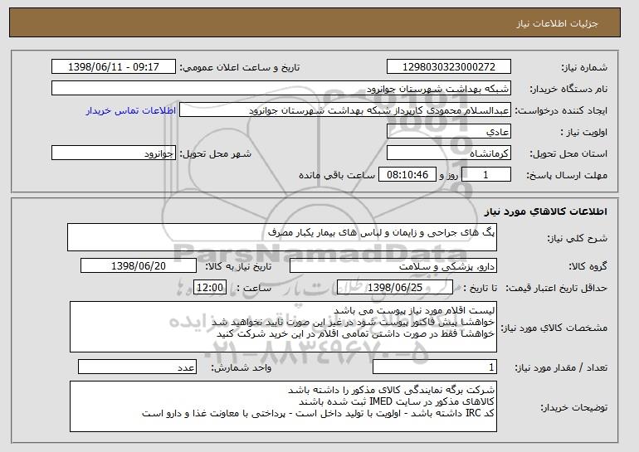Select the request creator field عبدالسلام محمودی
Viewport: 639px width, 452px height.
pyautogui.click(x=344, y=110)
